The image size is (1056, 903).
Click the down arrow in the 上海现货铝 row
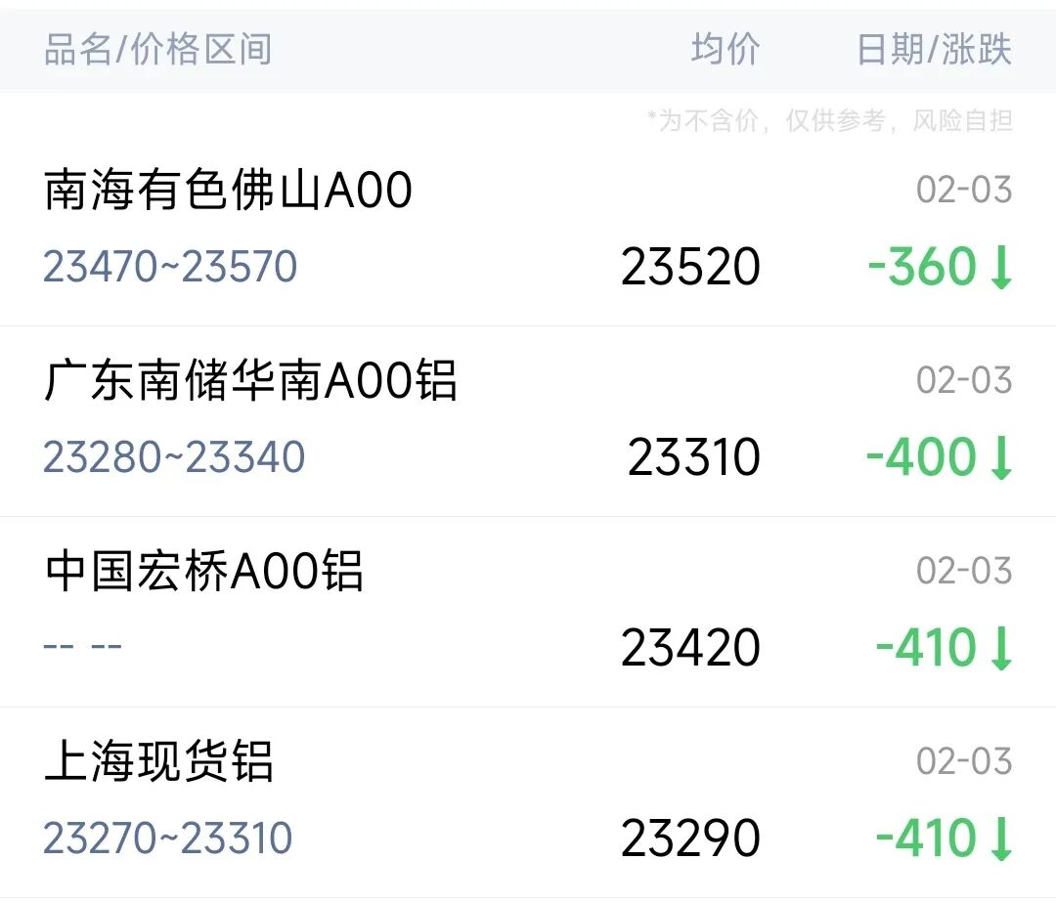pos(999,839)
